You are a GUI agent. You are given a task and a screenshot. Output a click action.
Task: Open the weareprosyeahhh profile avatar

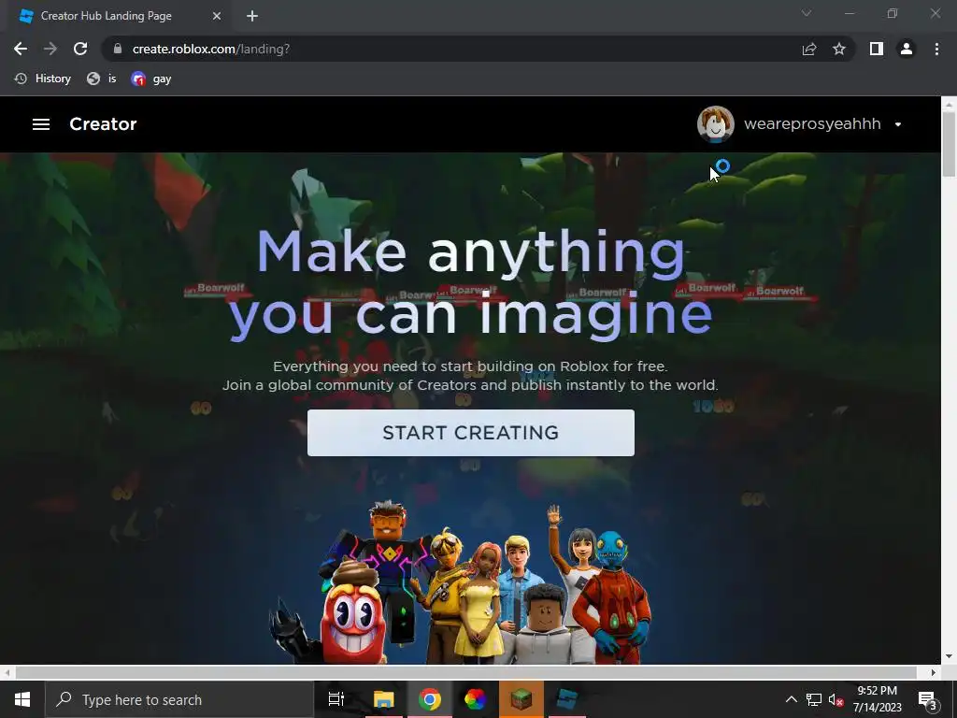(715, 124)
